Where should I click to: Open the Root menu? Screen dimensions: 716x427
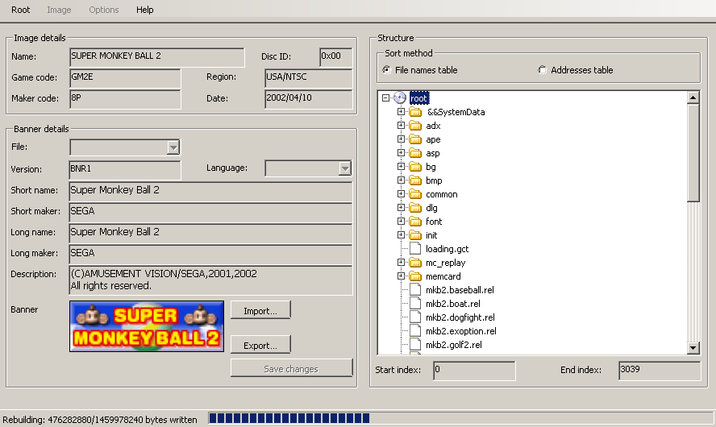(21, 10)
